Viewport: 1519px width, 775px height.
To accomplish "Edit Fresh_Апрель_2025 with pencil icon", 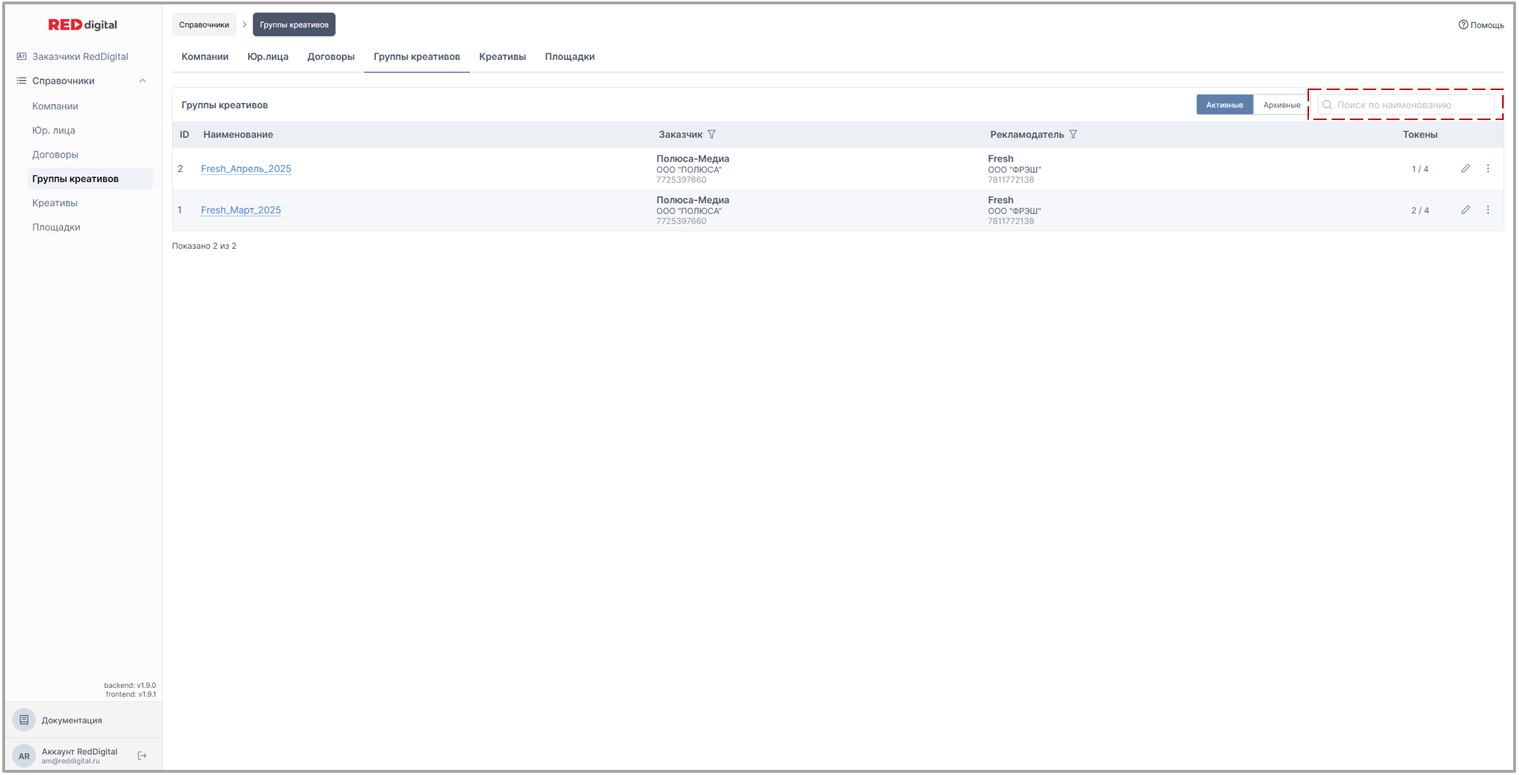I will point(1466,168).
